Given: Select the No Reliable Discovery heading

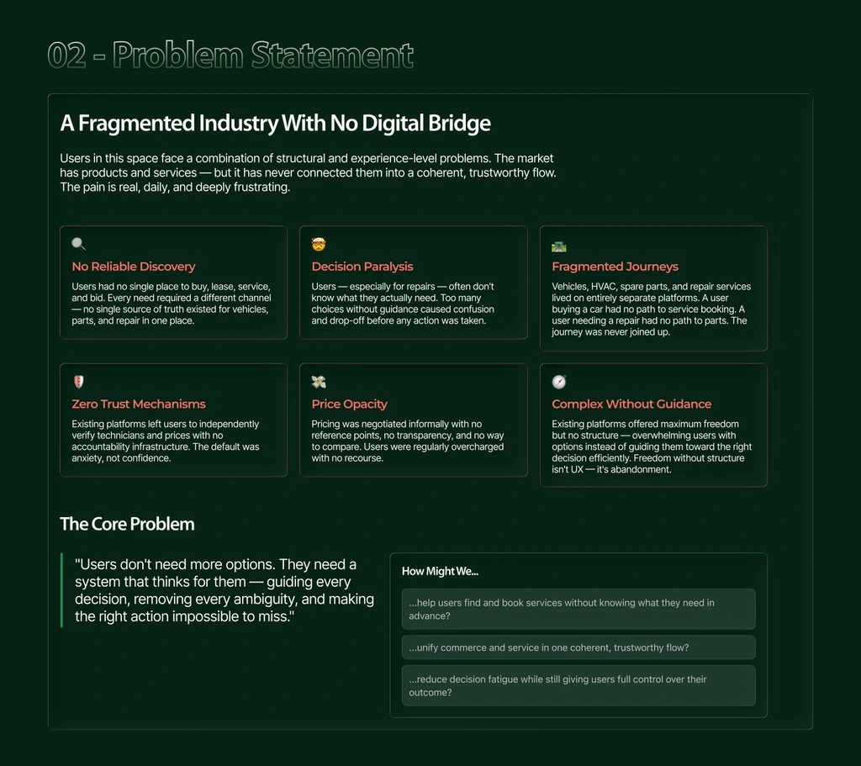Looking at the screenshot, I should (x=134, y=267).
